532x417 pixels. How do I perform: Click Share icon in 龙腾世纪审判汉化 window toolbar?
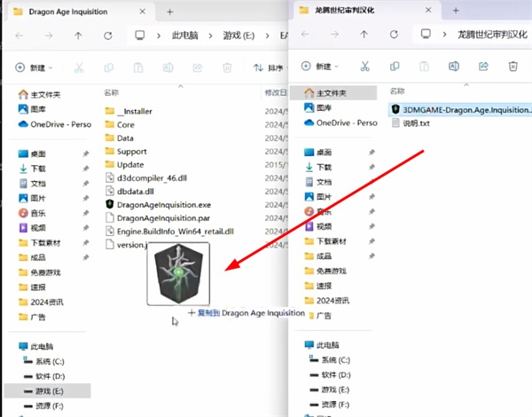483,67
